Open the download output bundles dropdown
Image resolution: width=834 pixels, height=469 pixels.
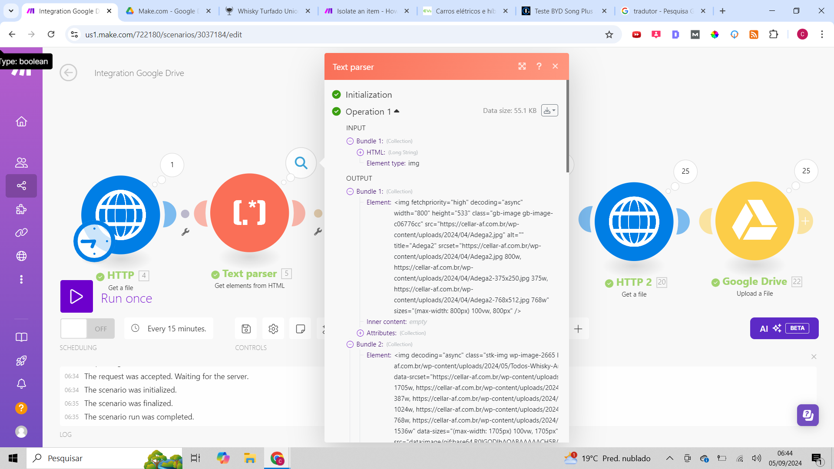[549, 111]
